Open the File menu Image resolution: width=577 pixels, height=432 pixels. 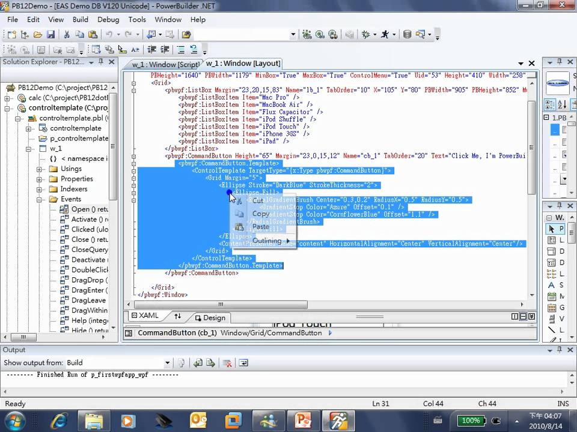click(x=13, y=19)
